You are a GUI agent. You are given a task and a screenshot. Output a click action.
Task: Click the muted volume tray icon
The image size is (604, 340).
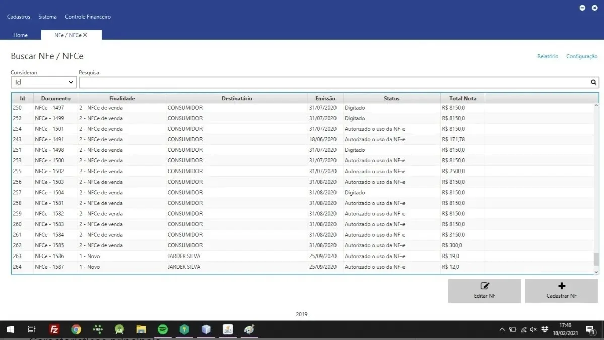tap(533, 329)
